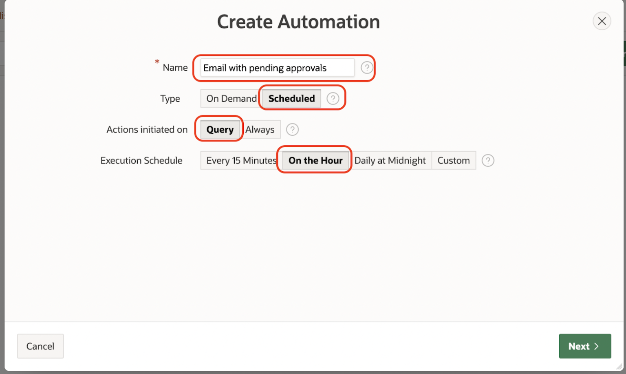The image size is (626, 374).
Task: Select On the Hour schedule
Action: pos(315,161)
